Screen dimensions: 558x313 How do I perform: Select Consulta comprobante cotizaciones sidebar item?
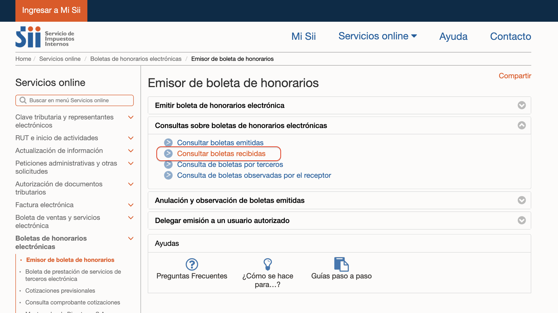(73, 303)
